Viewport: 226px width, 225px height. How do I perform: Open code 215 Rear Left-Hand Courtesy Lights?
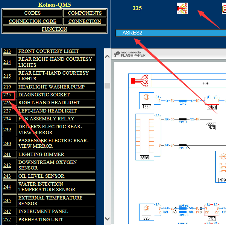pos(7,76)
